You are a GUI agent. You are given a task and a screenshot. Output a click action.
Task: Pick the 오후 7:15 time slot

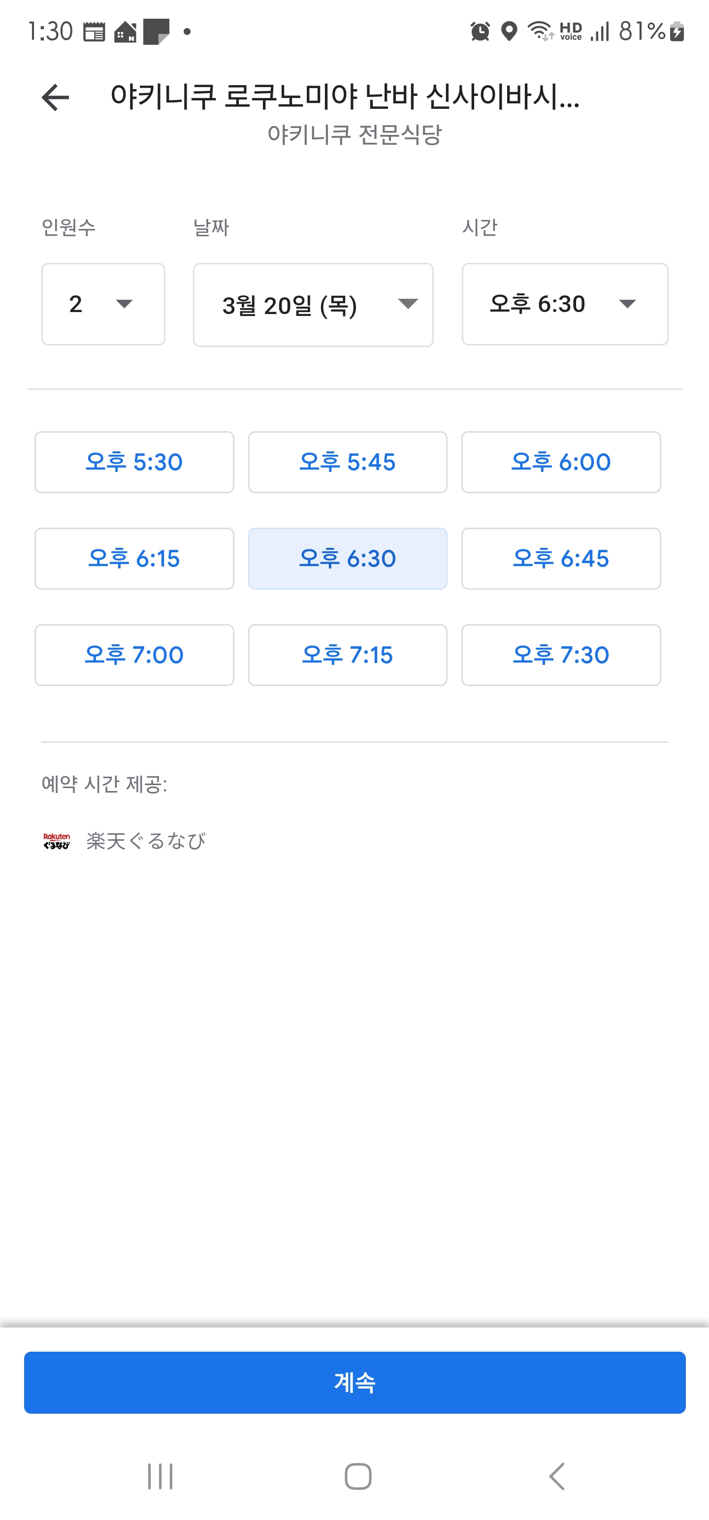pyautogui.click(x=348, y=655)
